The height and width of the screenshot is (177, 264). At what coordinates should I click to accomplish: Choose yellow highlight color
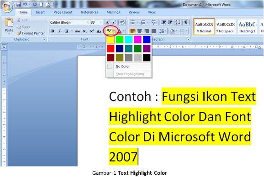[x=111, y=40]
